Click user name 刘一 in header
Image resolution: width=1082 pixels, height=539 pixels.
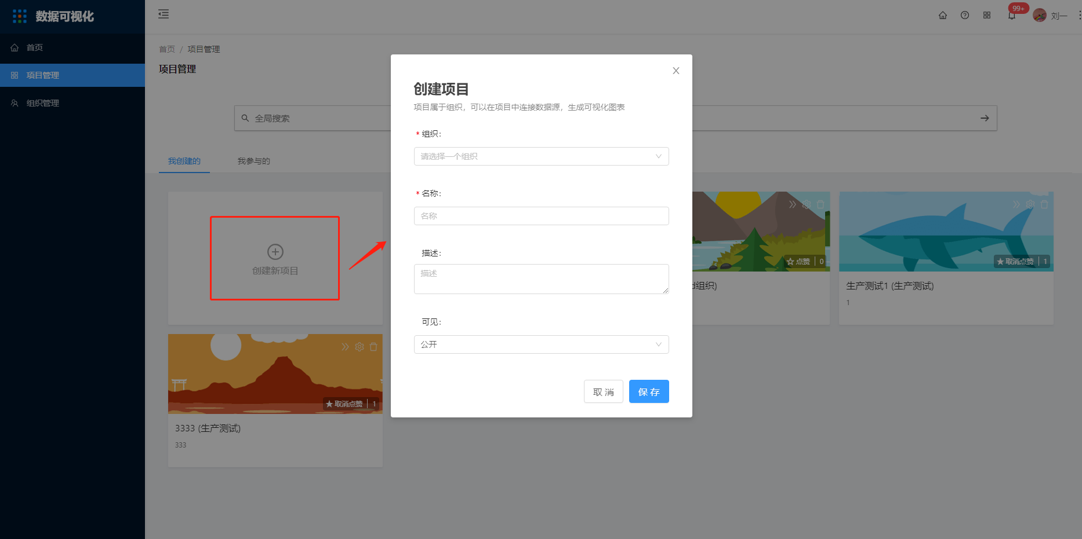[1059, 16]
